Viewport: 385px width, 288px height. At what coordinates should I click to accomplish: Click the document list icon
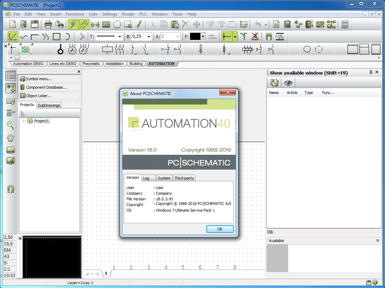pos(276,24)
